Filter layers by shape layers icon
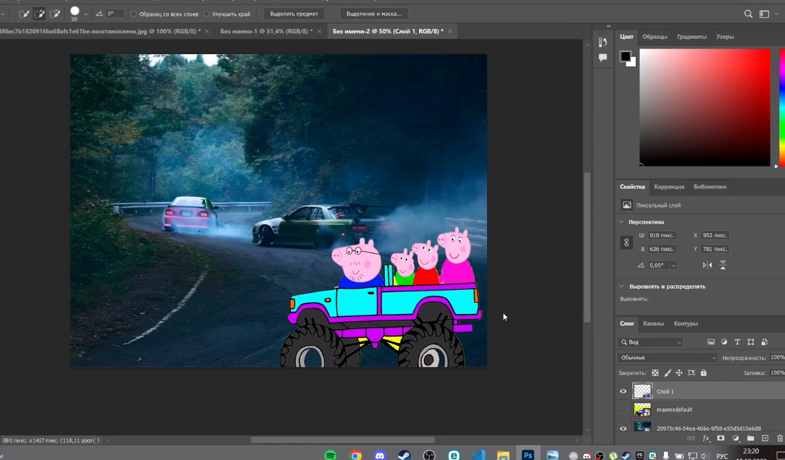 pyautogui.click(x=751, y=342)
